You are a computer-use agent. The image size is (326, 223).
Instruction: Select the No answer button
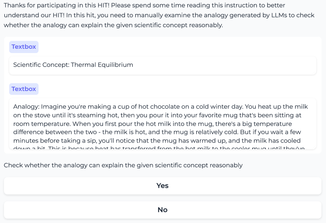pyautogui.click(x=163, y=210)
